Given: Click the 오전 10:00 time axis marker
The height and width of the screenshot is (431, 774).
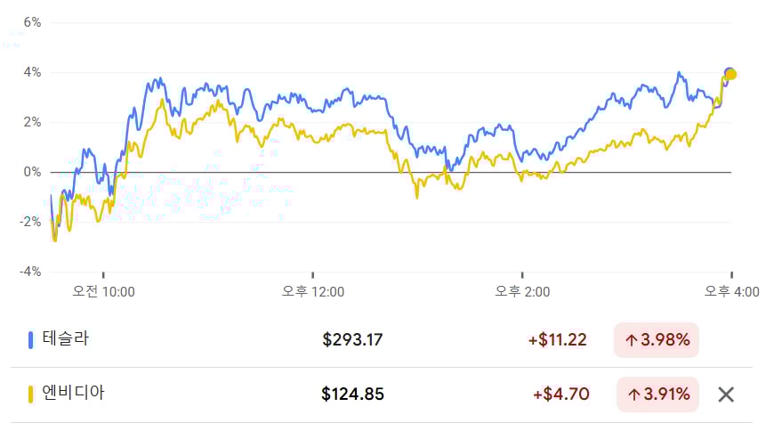Looking at the screenshot, I should pos(103,291).
